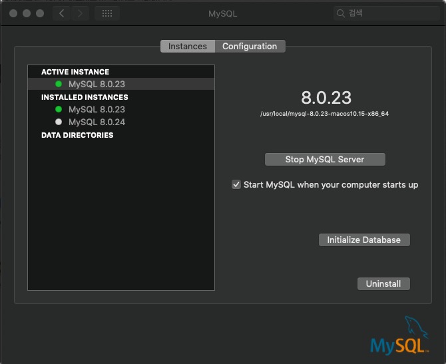Viewport: 446px width, 364px height.
Task: Click Stop MySQL Server button
Action: [325, 159]
